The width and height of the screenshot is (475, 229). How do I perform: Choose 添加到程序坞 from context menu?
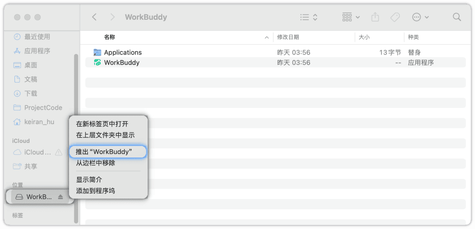(x=95, y=191)
